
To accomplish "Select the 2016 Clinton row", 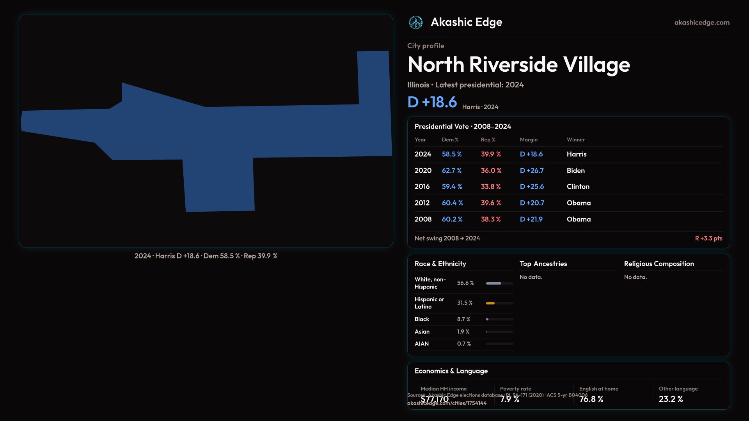I will (568, 187).
